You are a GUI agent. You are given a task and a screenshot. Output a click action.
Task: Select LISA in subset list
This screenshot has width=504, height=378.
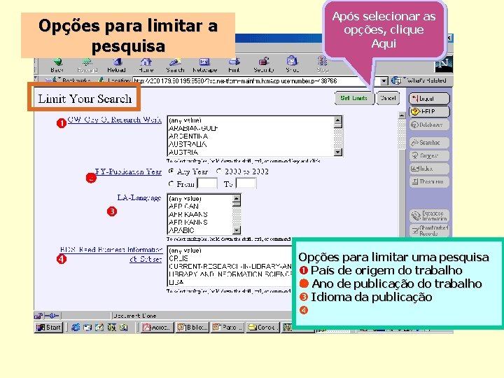pyautogui.click(x=176, y=282)
